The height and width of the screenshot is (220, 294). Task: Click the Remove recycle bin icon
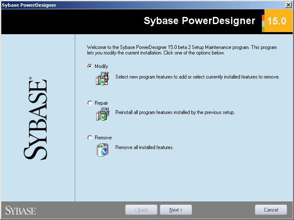click(102, 150)
